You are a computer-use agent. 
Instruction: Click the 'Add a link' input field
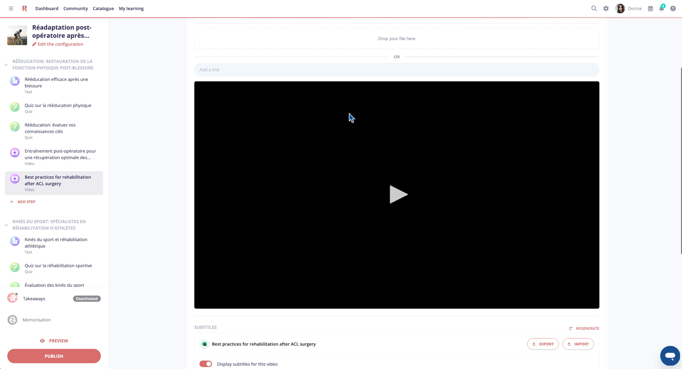pyautogui.click(x=397, y=70)
